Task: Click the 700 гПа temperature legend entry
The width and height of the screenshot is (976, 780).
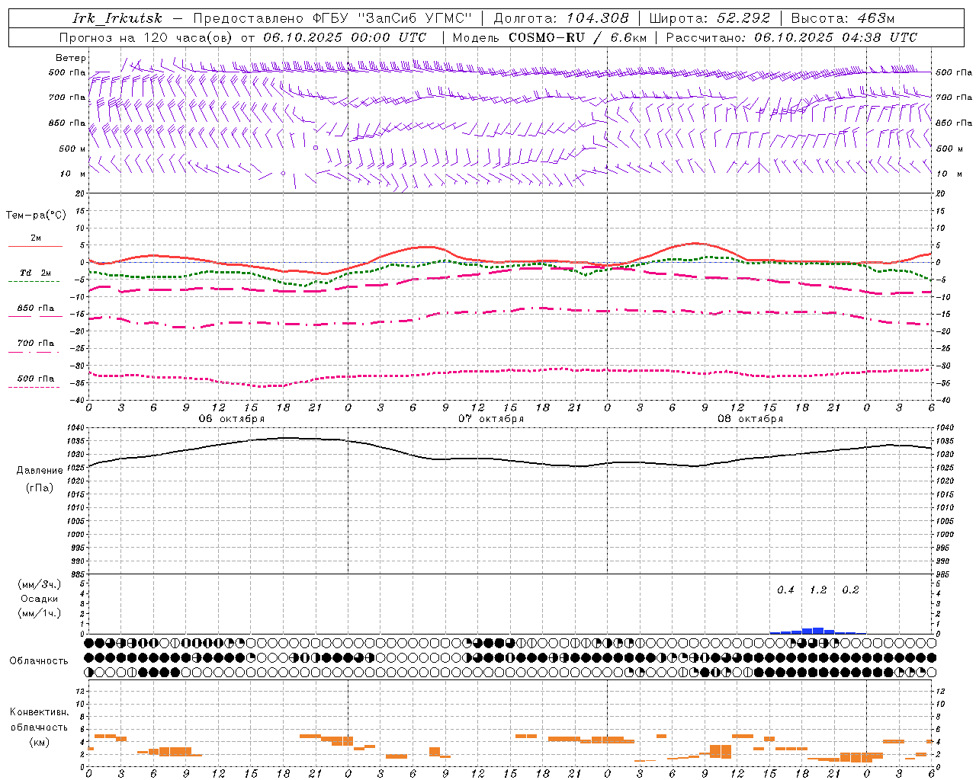Action: pyautogui.click(x=36, y=343)
